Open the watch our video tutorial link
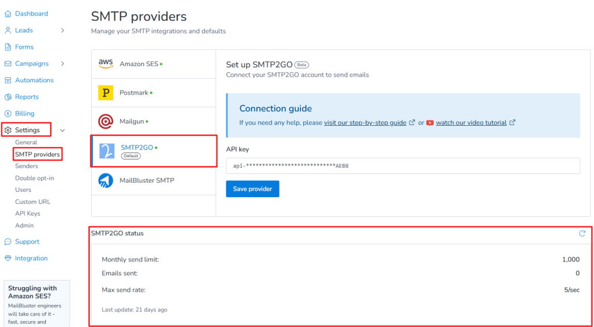594x327 pixels. click(x=471, y=123)
